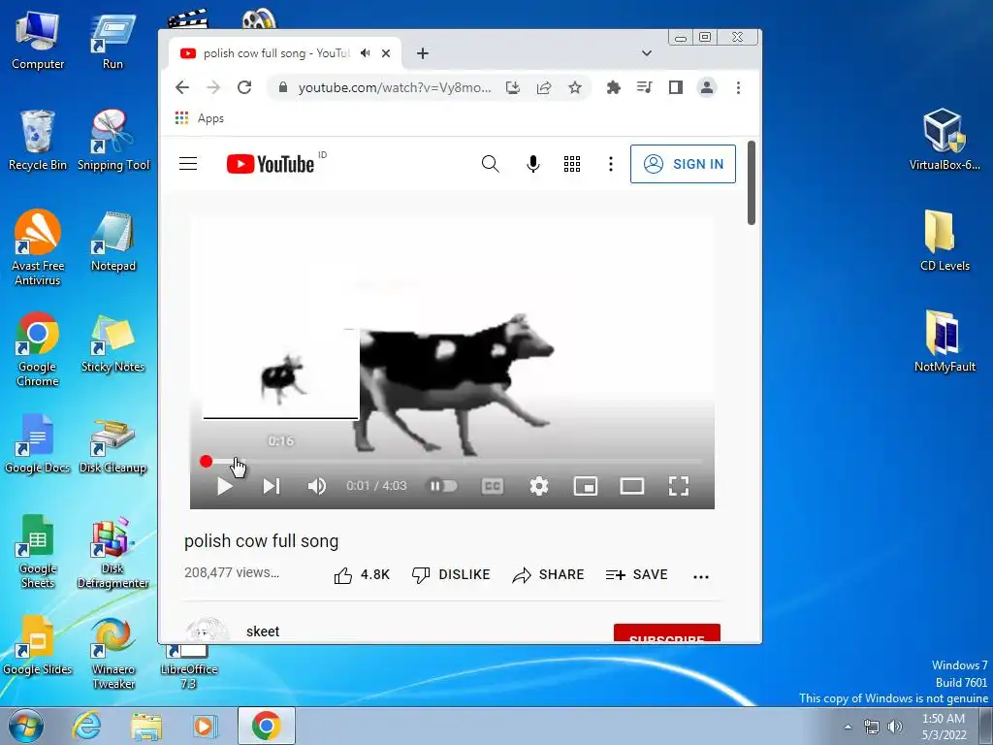Expand the tab search chevron
Viewport: 993px width, 745px height.
(646, 53)
